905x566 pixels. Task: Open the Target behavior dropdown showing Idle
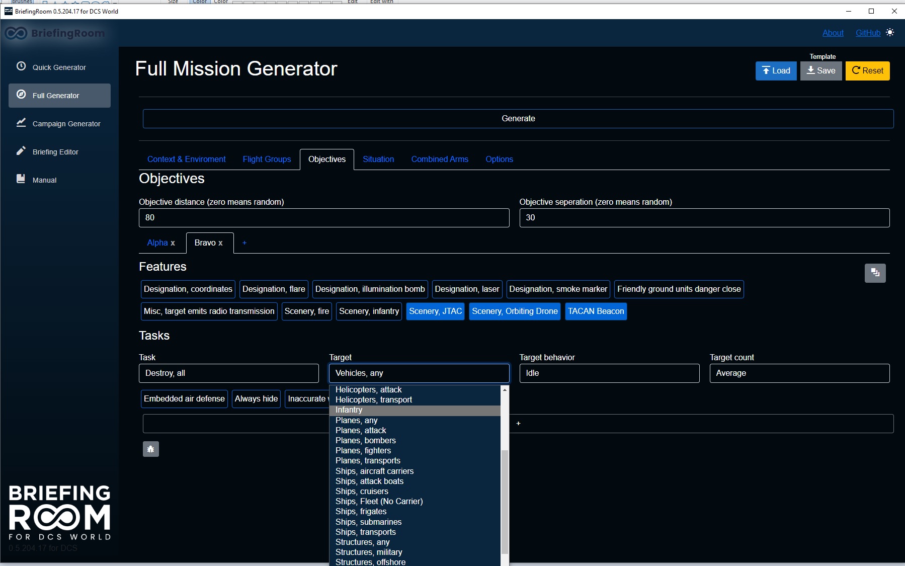pos(609,373)
